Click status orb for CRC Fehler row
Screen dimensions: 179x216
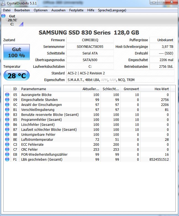pyautogui.click(x=7, y=149)
